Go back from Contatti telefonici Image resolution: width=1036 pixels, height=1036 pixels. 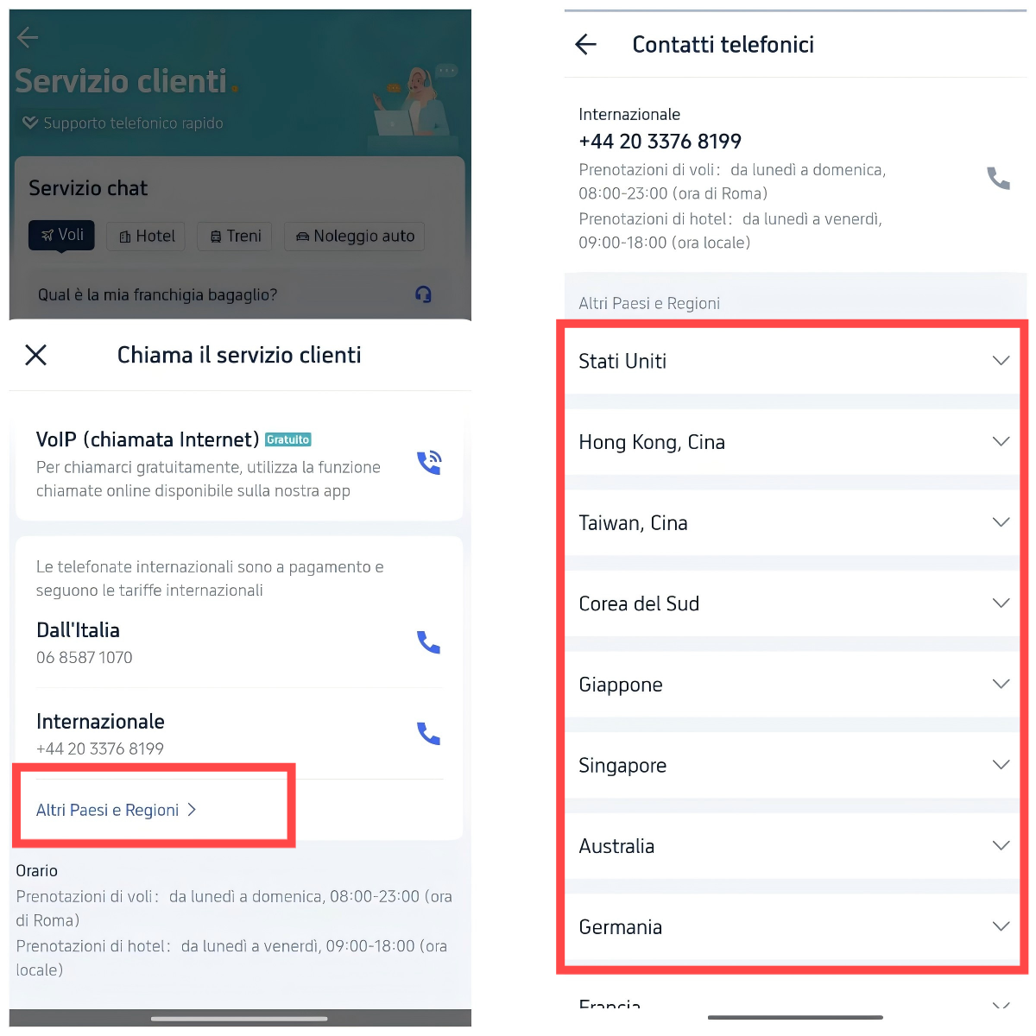(x=586, y=44)
